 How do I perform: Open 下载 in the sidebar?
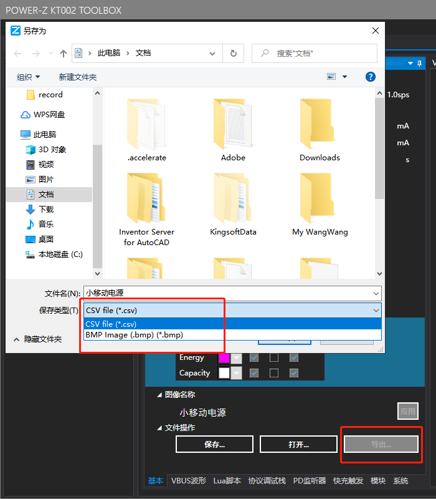coord(40,210)
